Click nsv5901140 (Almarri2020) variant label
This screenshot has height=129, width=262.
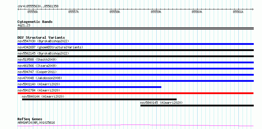click(x=39, y=84)
